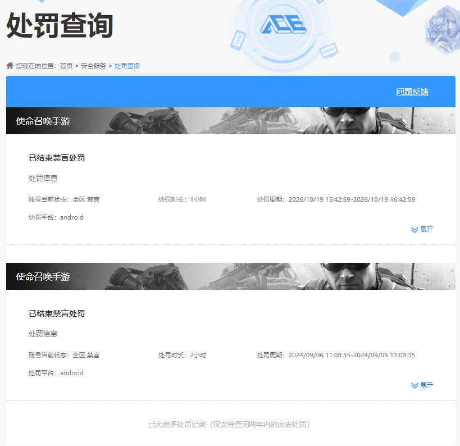Viewport: 460px width, 446px height.
Task: Open the 首页 breadcrumb link
Action: click(x=66, y=66)
